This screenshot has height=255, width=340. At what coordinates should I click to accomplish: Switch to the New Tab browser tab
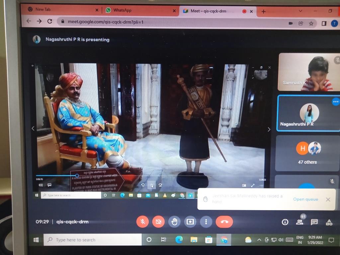click(61, 10)
